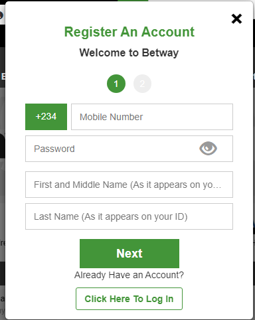
Task: Click the Already Have an Account? text
Action: (x=129, y=275)
